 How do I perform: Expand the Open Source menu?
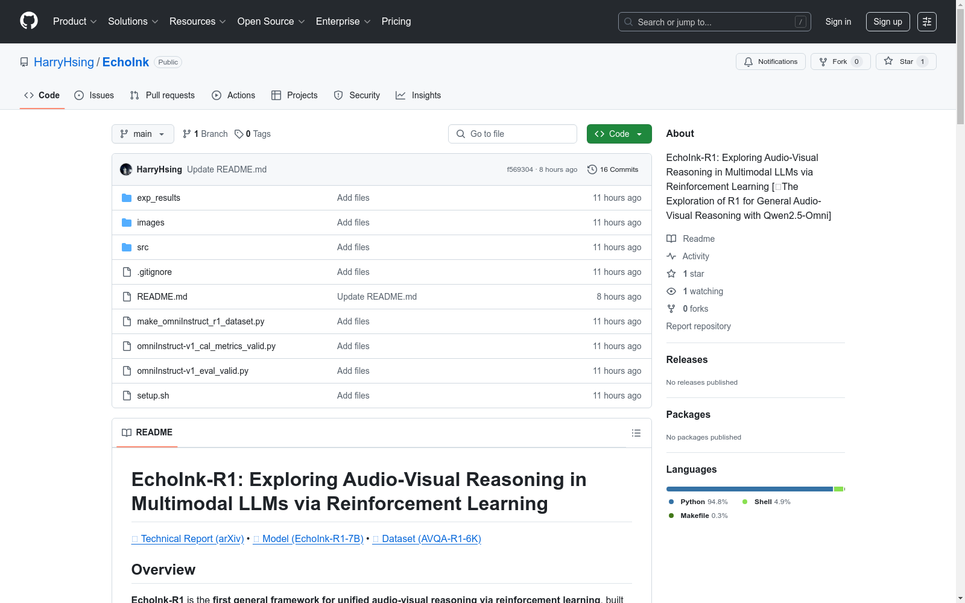(x=271, y=22)
